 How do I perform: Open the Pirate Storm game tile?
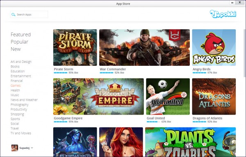tap(75, 47)
